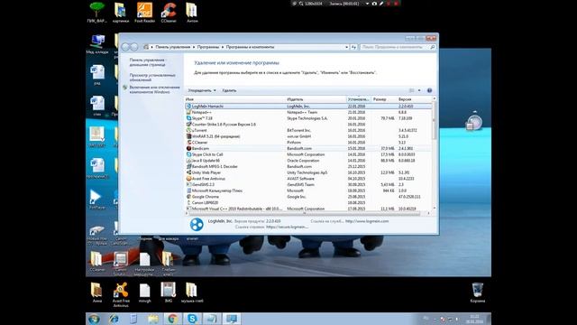This screenshot has width=577, height=325.
Task: Select the iSendSMS 2.3 entry icon
Action: coord(188,184)
